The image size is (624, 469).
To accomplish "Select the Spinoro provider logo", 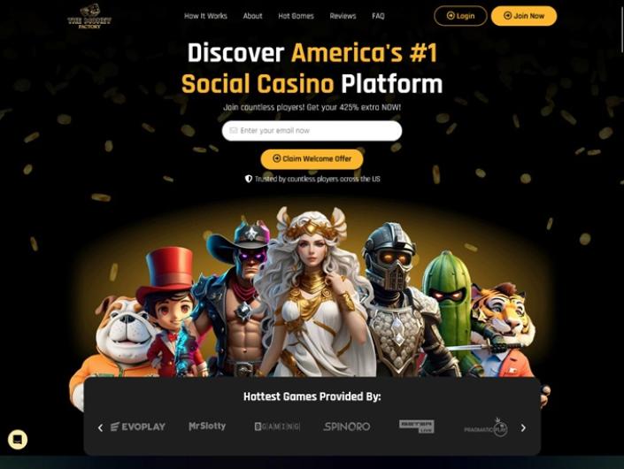I will point(347,427).
